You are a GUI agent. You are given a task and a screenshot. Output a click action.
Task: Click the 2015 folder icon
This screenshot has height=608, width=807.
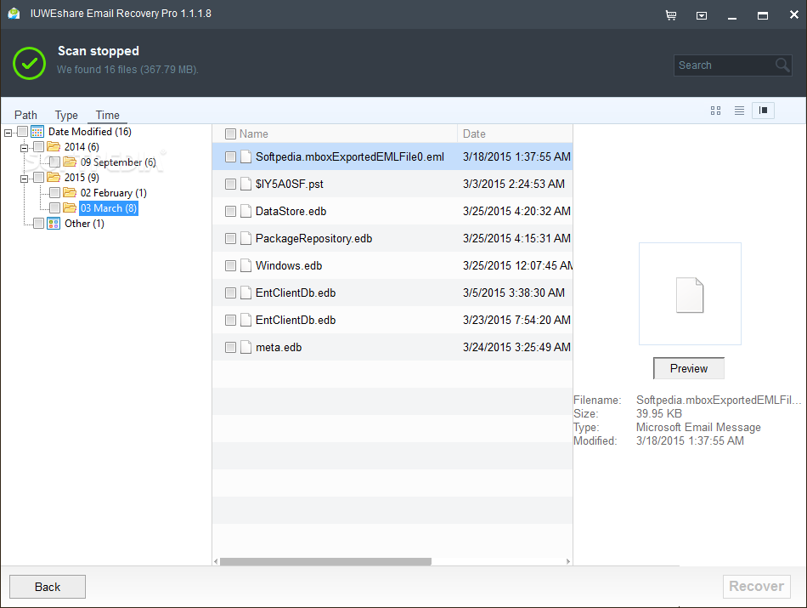(54, 177)
